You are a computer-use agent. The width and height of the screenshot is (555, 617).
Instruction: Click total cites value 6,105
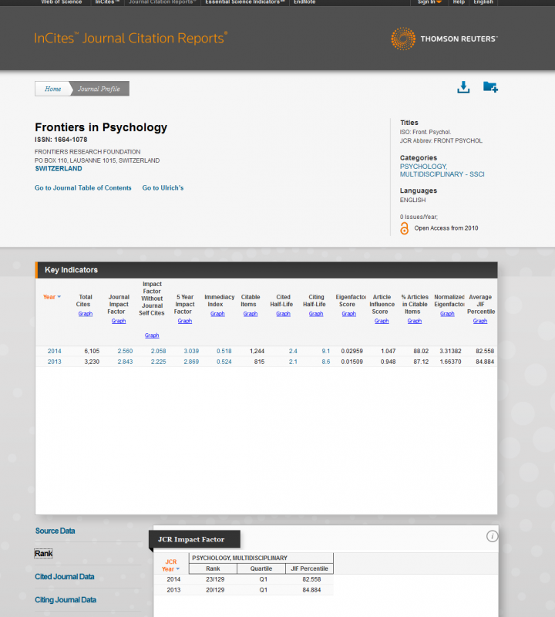coord(92,351)
